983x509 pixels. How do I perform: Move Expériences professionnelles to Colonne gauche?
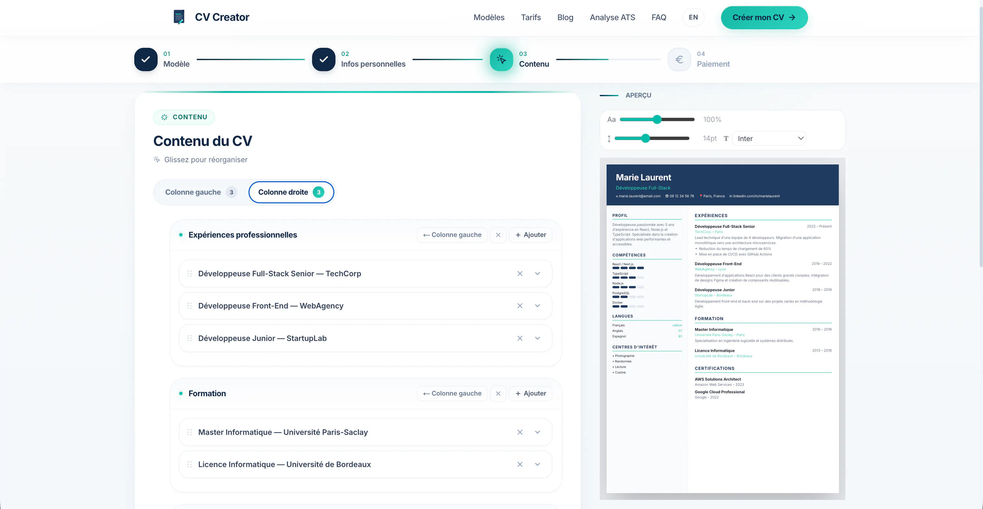[452, 235]
